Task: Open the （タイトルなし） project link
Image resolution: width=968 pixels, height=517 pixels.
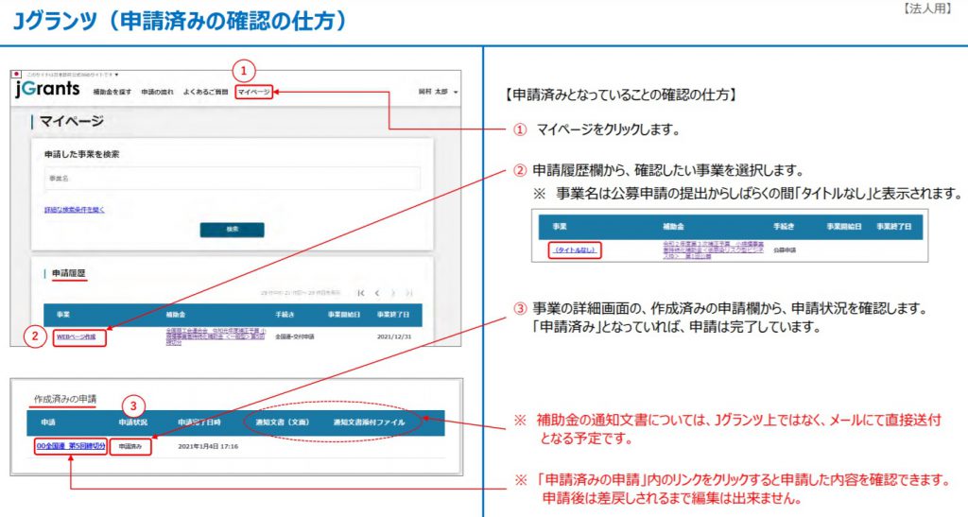Action: coord(574,250)
